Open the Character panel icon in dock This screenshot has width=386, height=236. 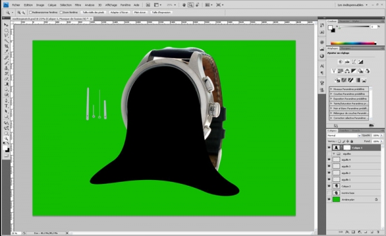pos(322,66)
